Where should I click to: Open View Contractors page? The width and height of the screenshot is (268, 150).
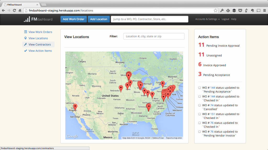[40, 45]
